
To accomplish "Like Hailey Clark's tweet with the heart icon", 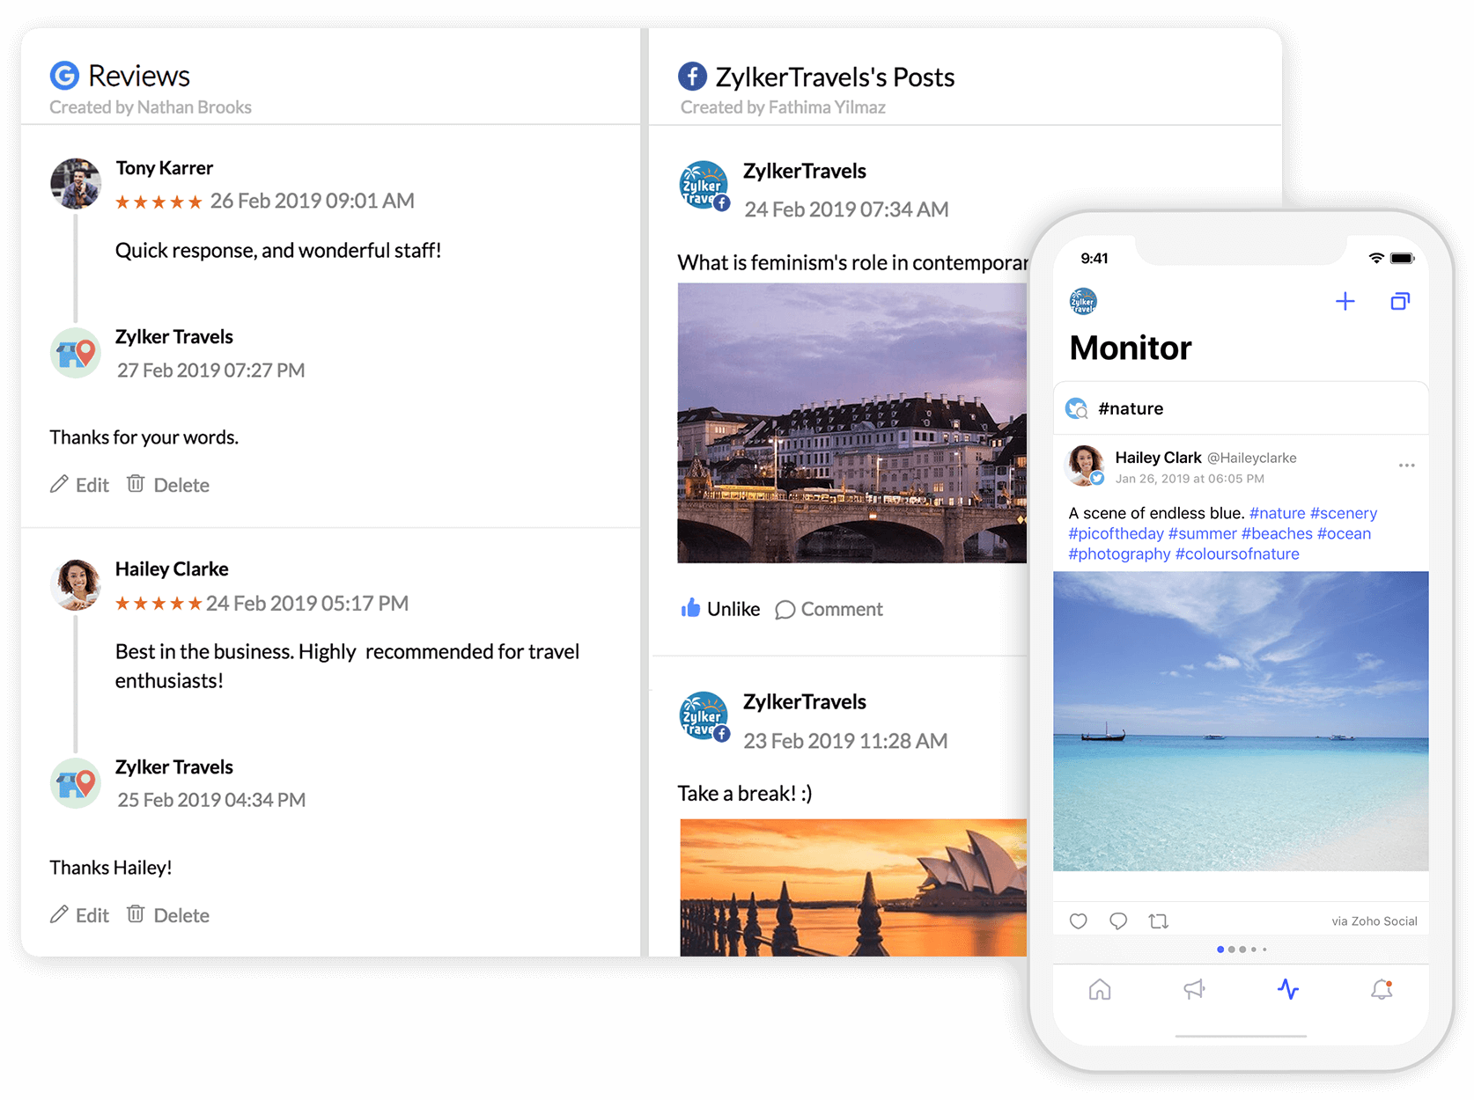I will tap(1078, 921).
